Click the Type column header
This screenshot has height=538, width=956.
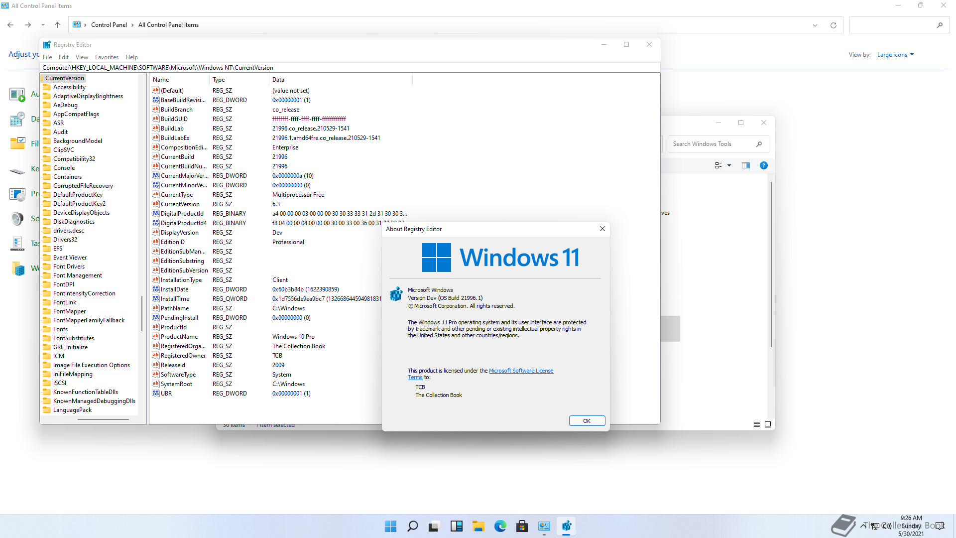click(x=239, y=80)
